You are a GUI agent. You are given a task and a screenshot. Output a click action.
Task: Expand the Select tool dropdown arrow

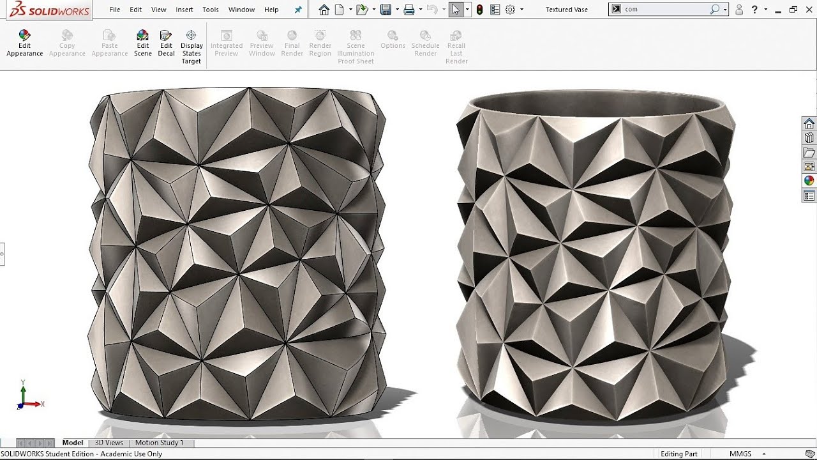[x=468, y=10]
